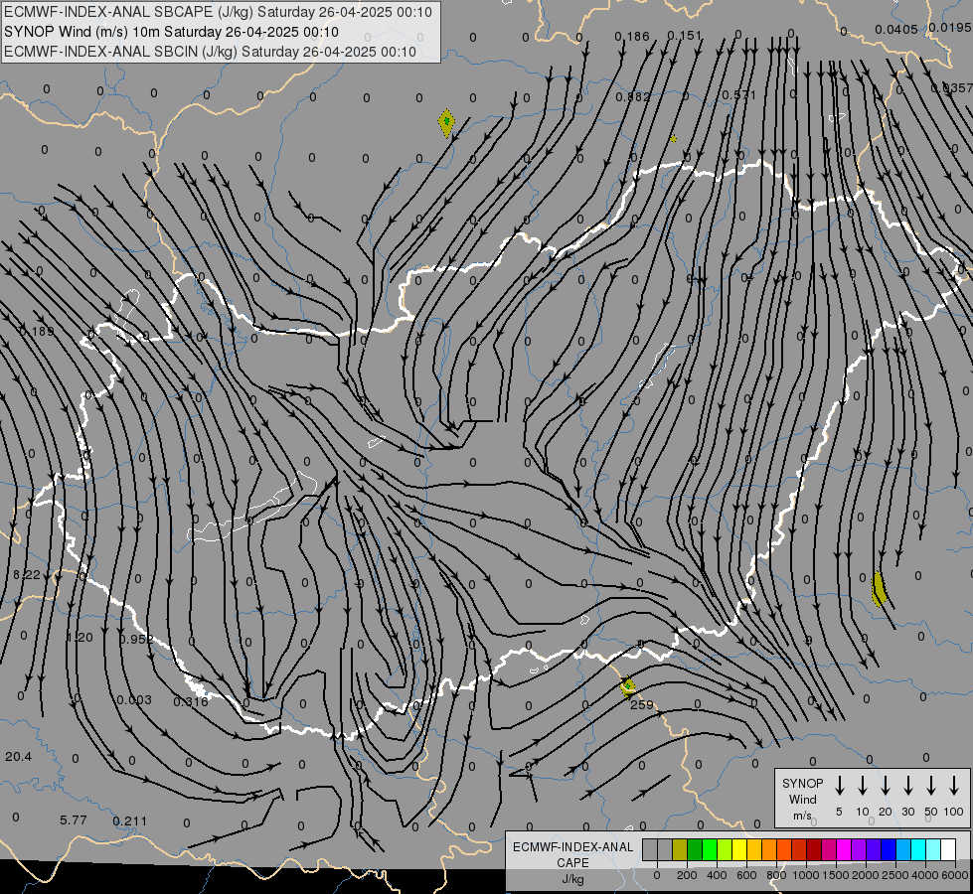Viewport: 973px width, 894px height.
Task: Click the 20 m/s wind arrow in legend
Action: click(x=885, y=786)
